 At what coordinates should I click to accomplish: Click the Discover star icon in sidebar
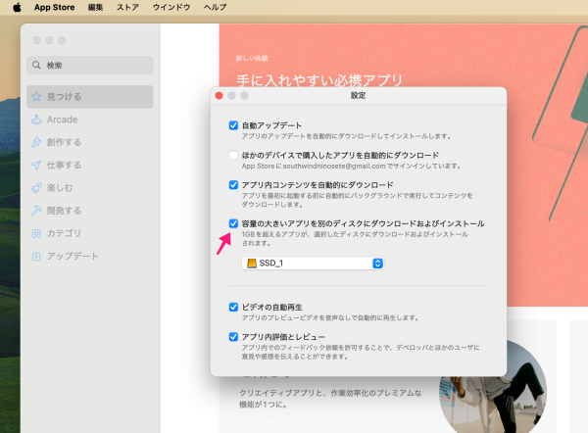37,97
